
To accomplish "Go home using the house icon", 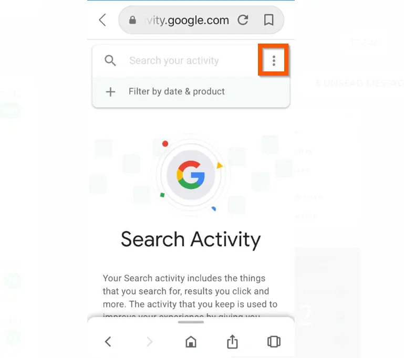I will [x=191, y=342].
